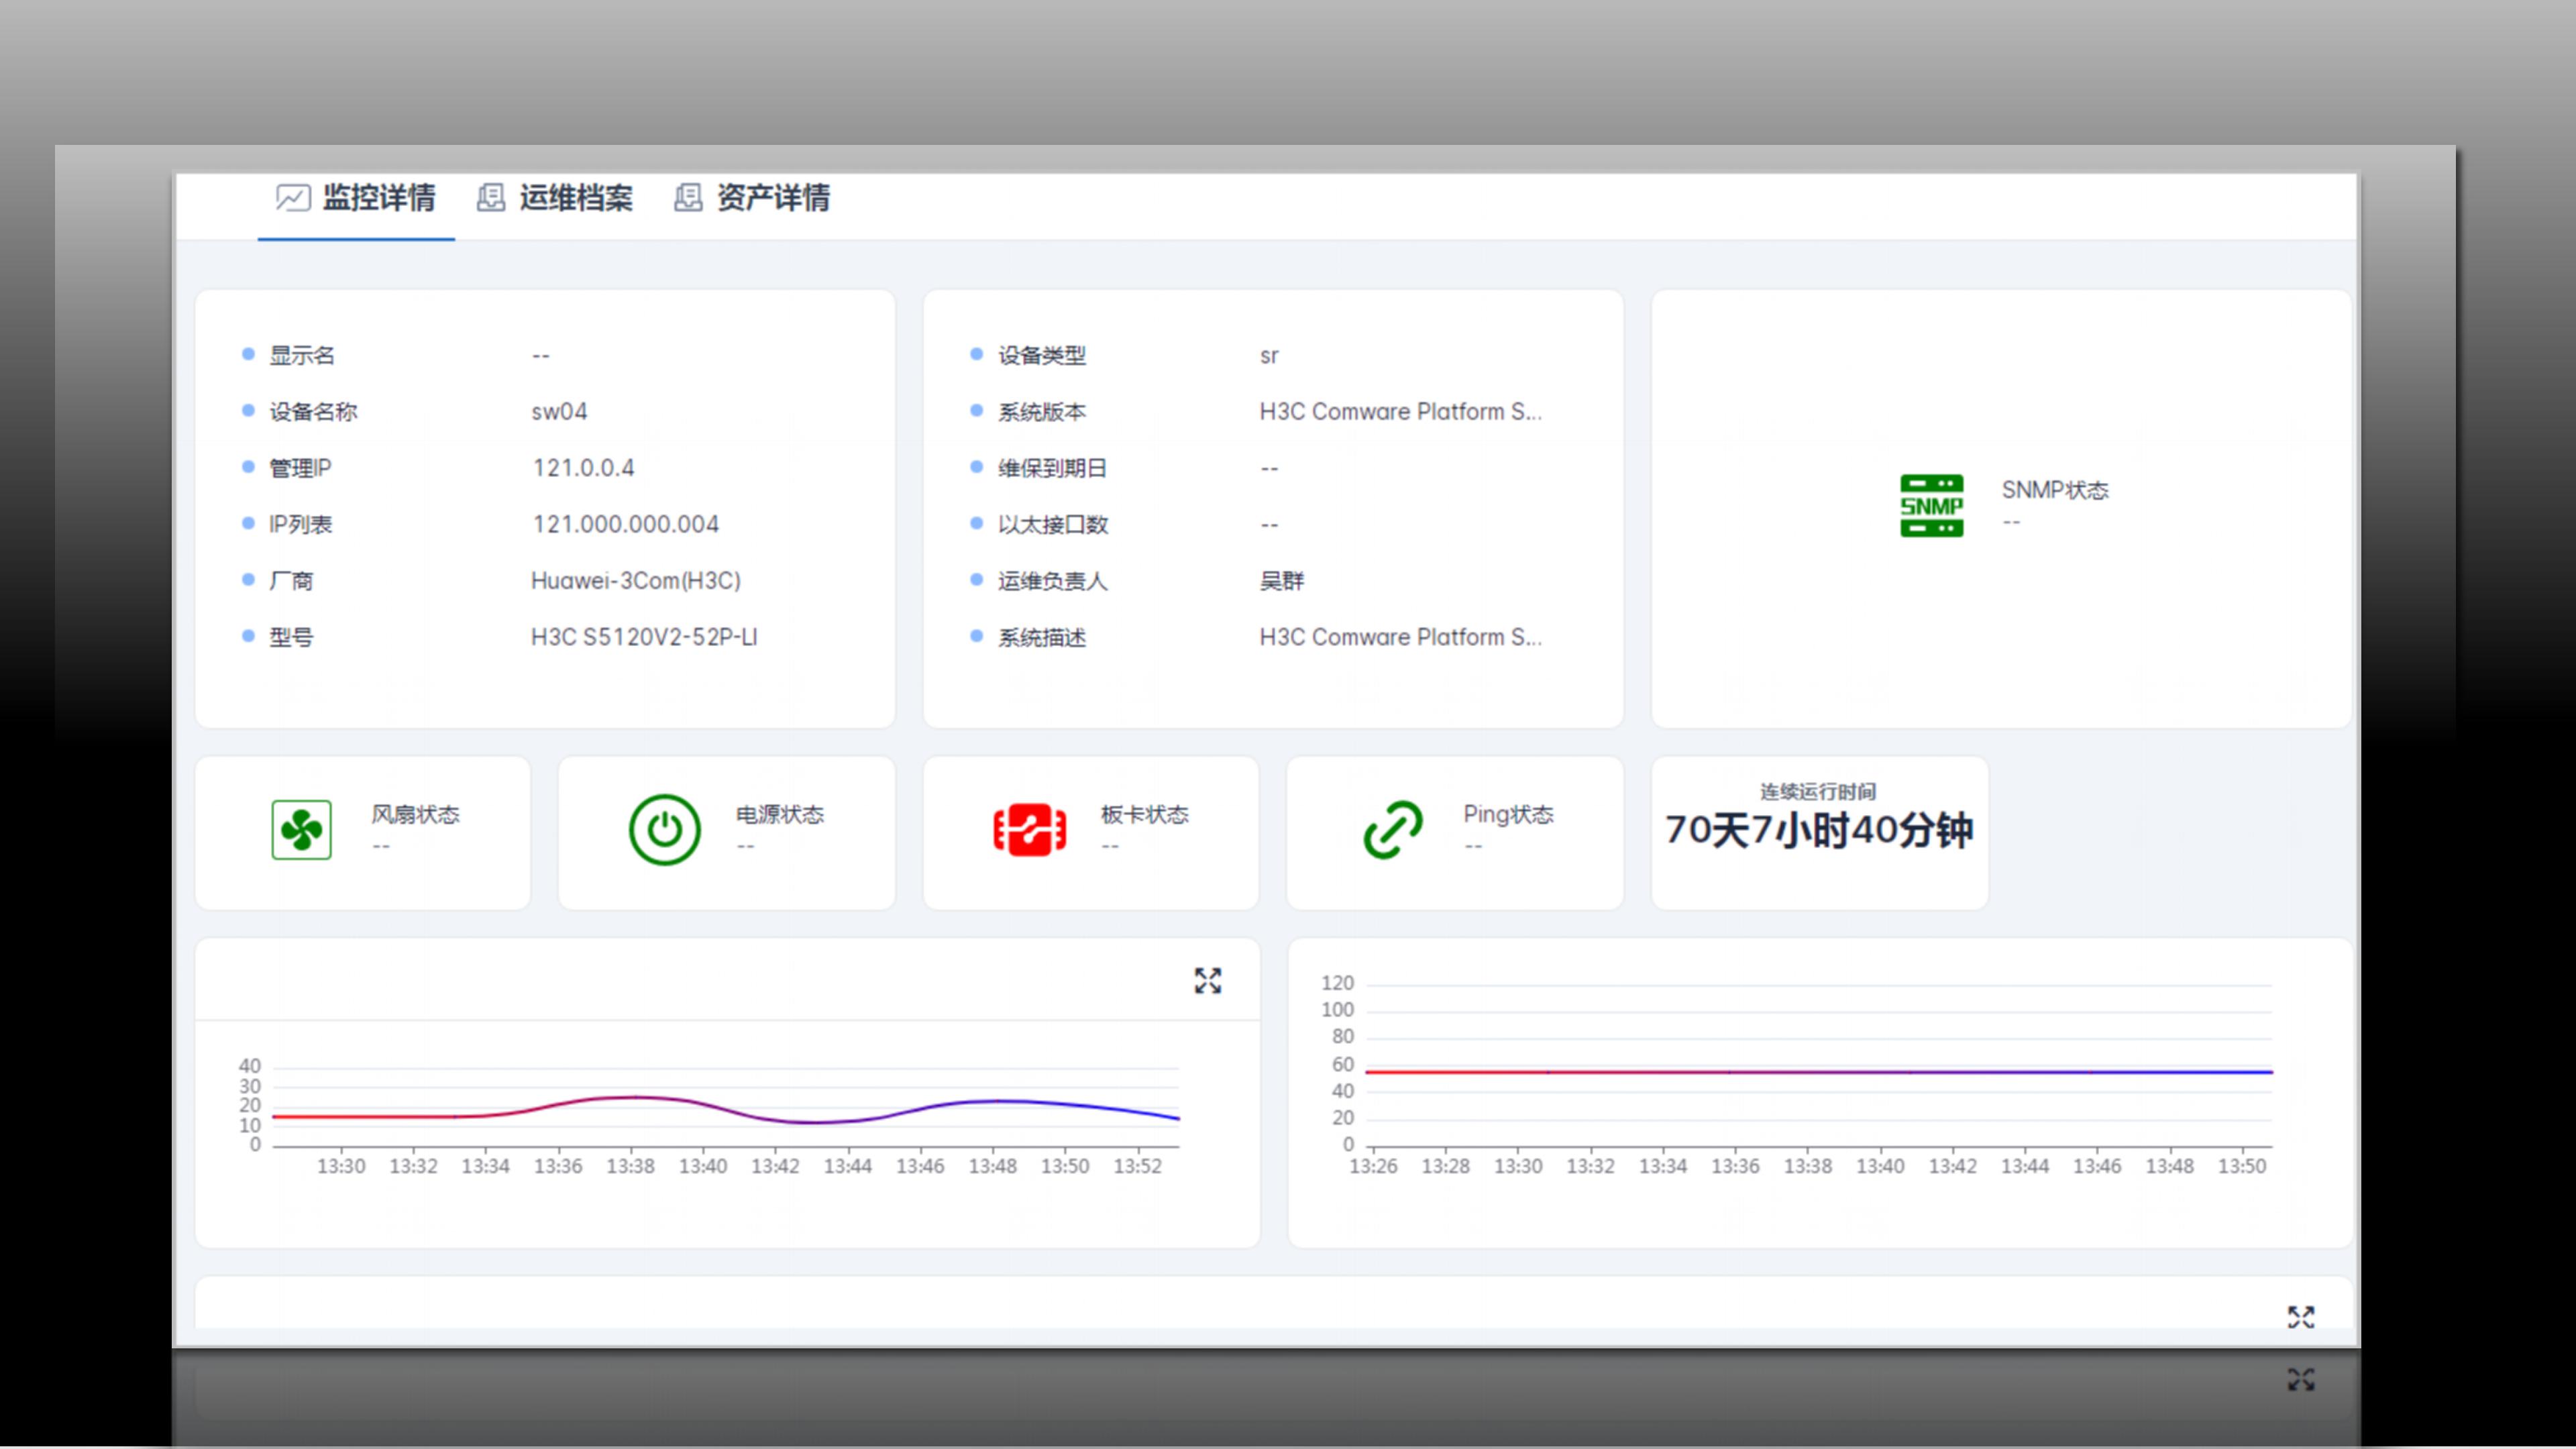The height and width of the screenshot is (1449, 2576).
Task: Switch to the 运维档案 tab
Action: click(x=576, y=199)
